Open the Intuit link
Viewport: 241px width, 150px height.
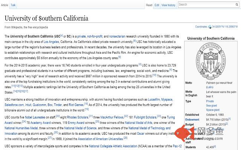click(x=28, y=105)
